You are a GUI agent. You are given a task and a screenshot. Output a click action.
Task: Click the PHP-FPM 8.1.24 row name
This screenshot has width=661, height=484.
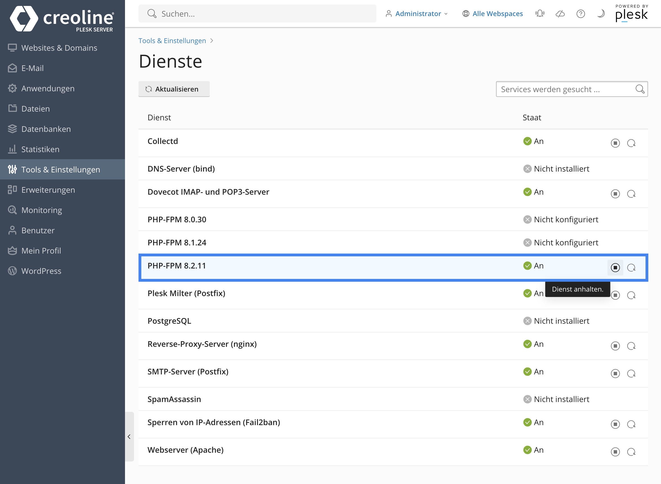coord(177,242)
